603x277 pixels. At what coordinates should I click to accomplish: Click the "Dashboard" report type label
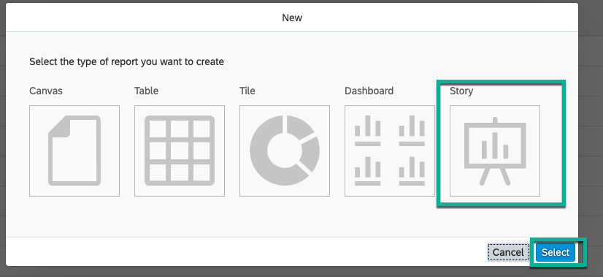pyautogui.click(x=369, y=91)
